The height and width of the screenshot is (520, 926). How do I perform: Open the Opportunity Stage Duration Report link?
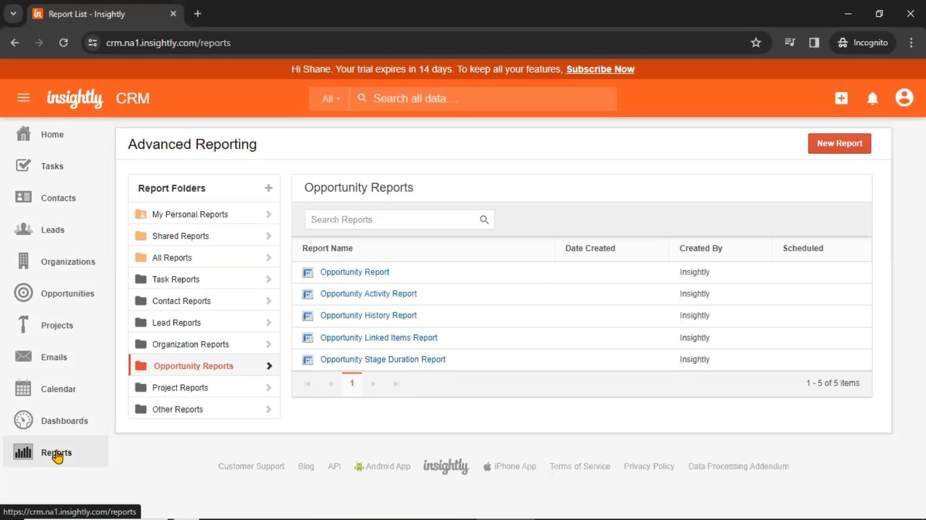coord(382,360)
